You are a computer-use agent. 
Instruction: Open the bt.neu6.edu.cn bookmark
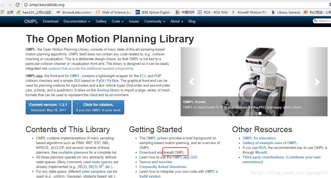(x=74, y=12)
